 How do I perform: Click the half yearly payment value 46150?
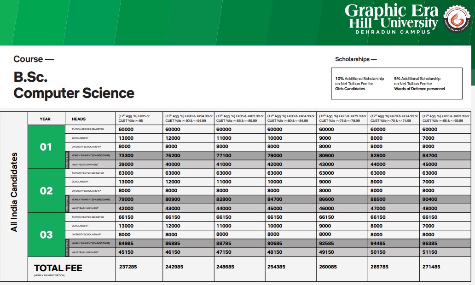[x=173, y=252]
